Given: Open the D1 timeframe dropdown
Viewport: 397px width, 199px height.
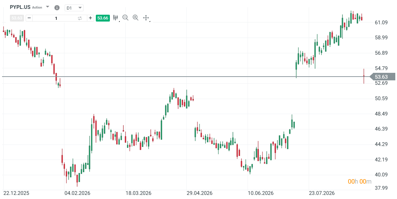Looking at the screenshot, I should (x=74, y=8).
